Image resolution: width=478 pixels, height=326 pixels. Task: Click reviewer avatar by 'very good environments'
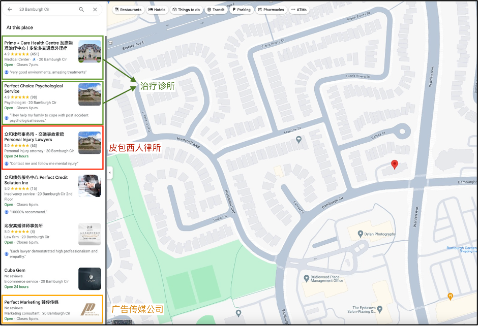point(7,72)
